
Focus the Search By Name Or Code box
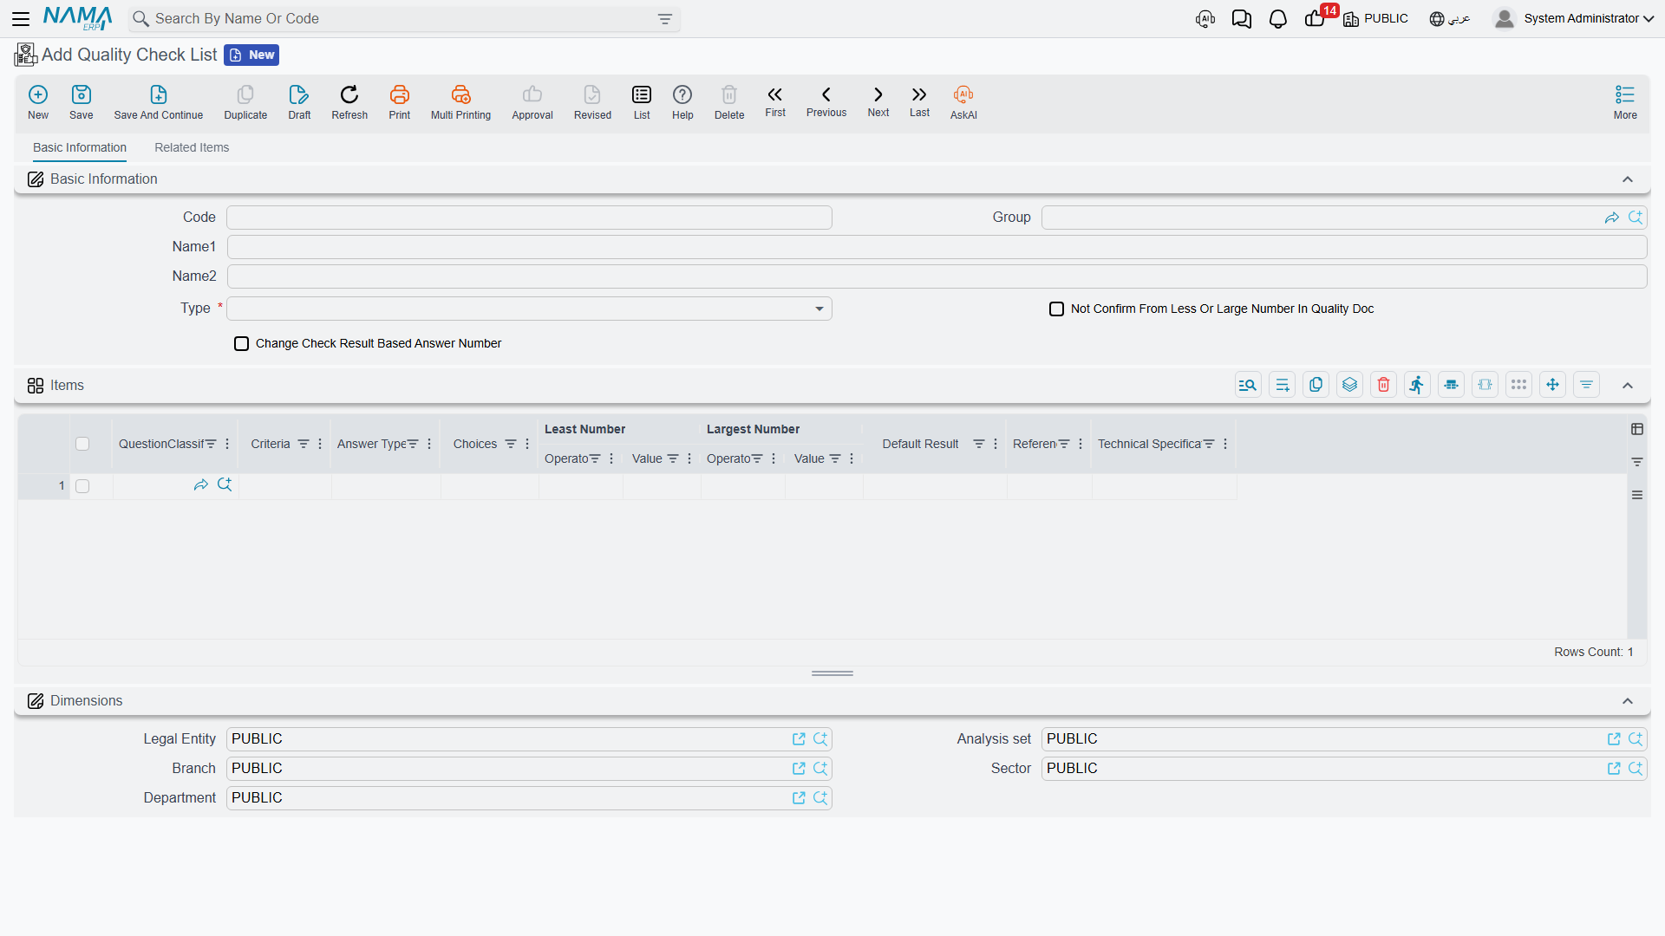pos(404,19)
